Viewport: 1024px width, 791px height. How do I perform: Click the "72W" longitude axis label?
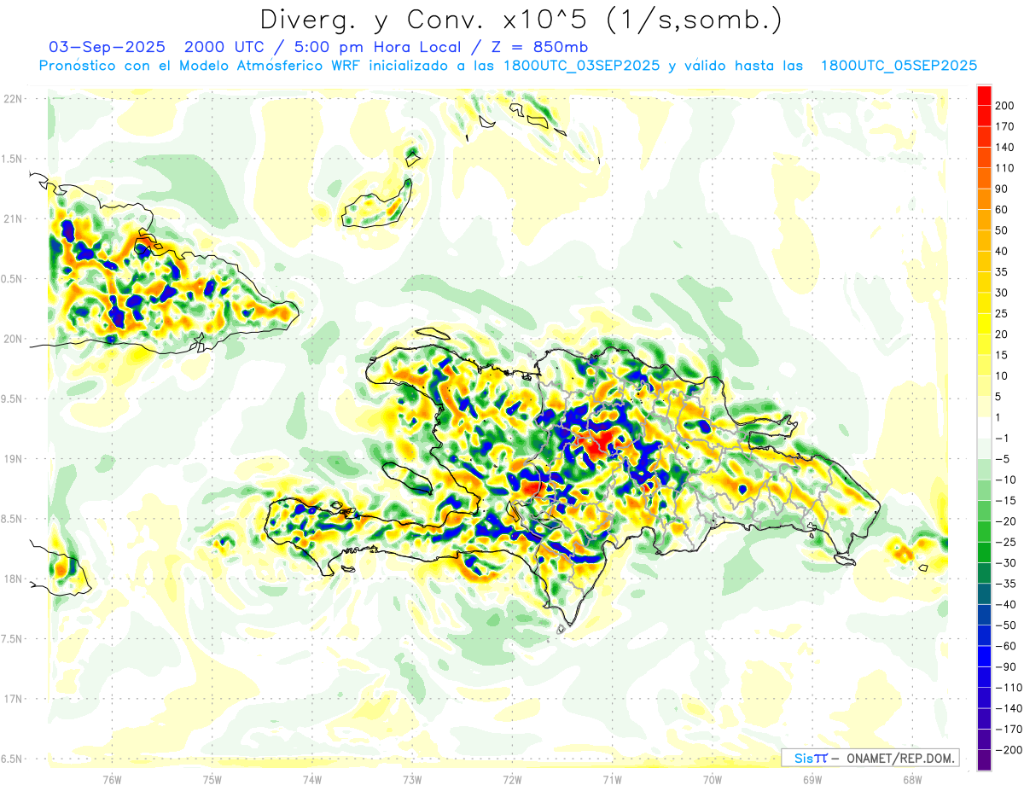point(512,779)
